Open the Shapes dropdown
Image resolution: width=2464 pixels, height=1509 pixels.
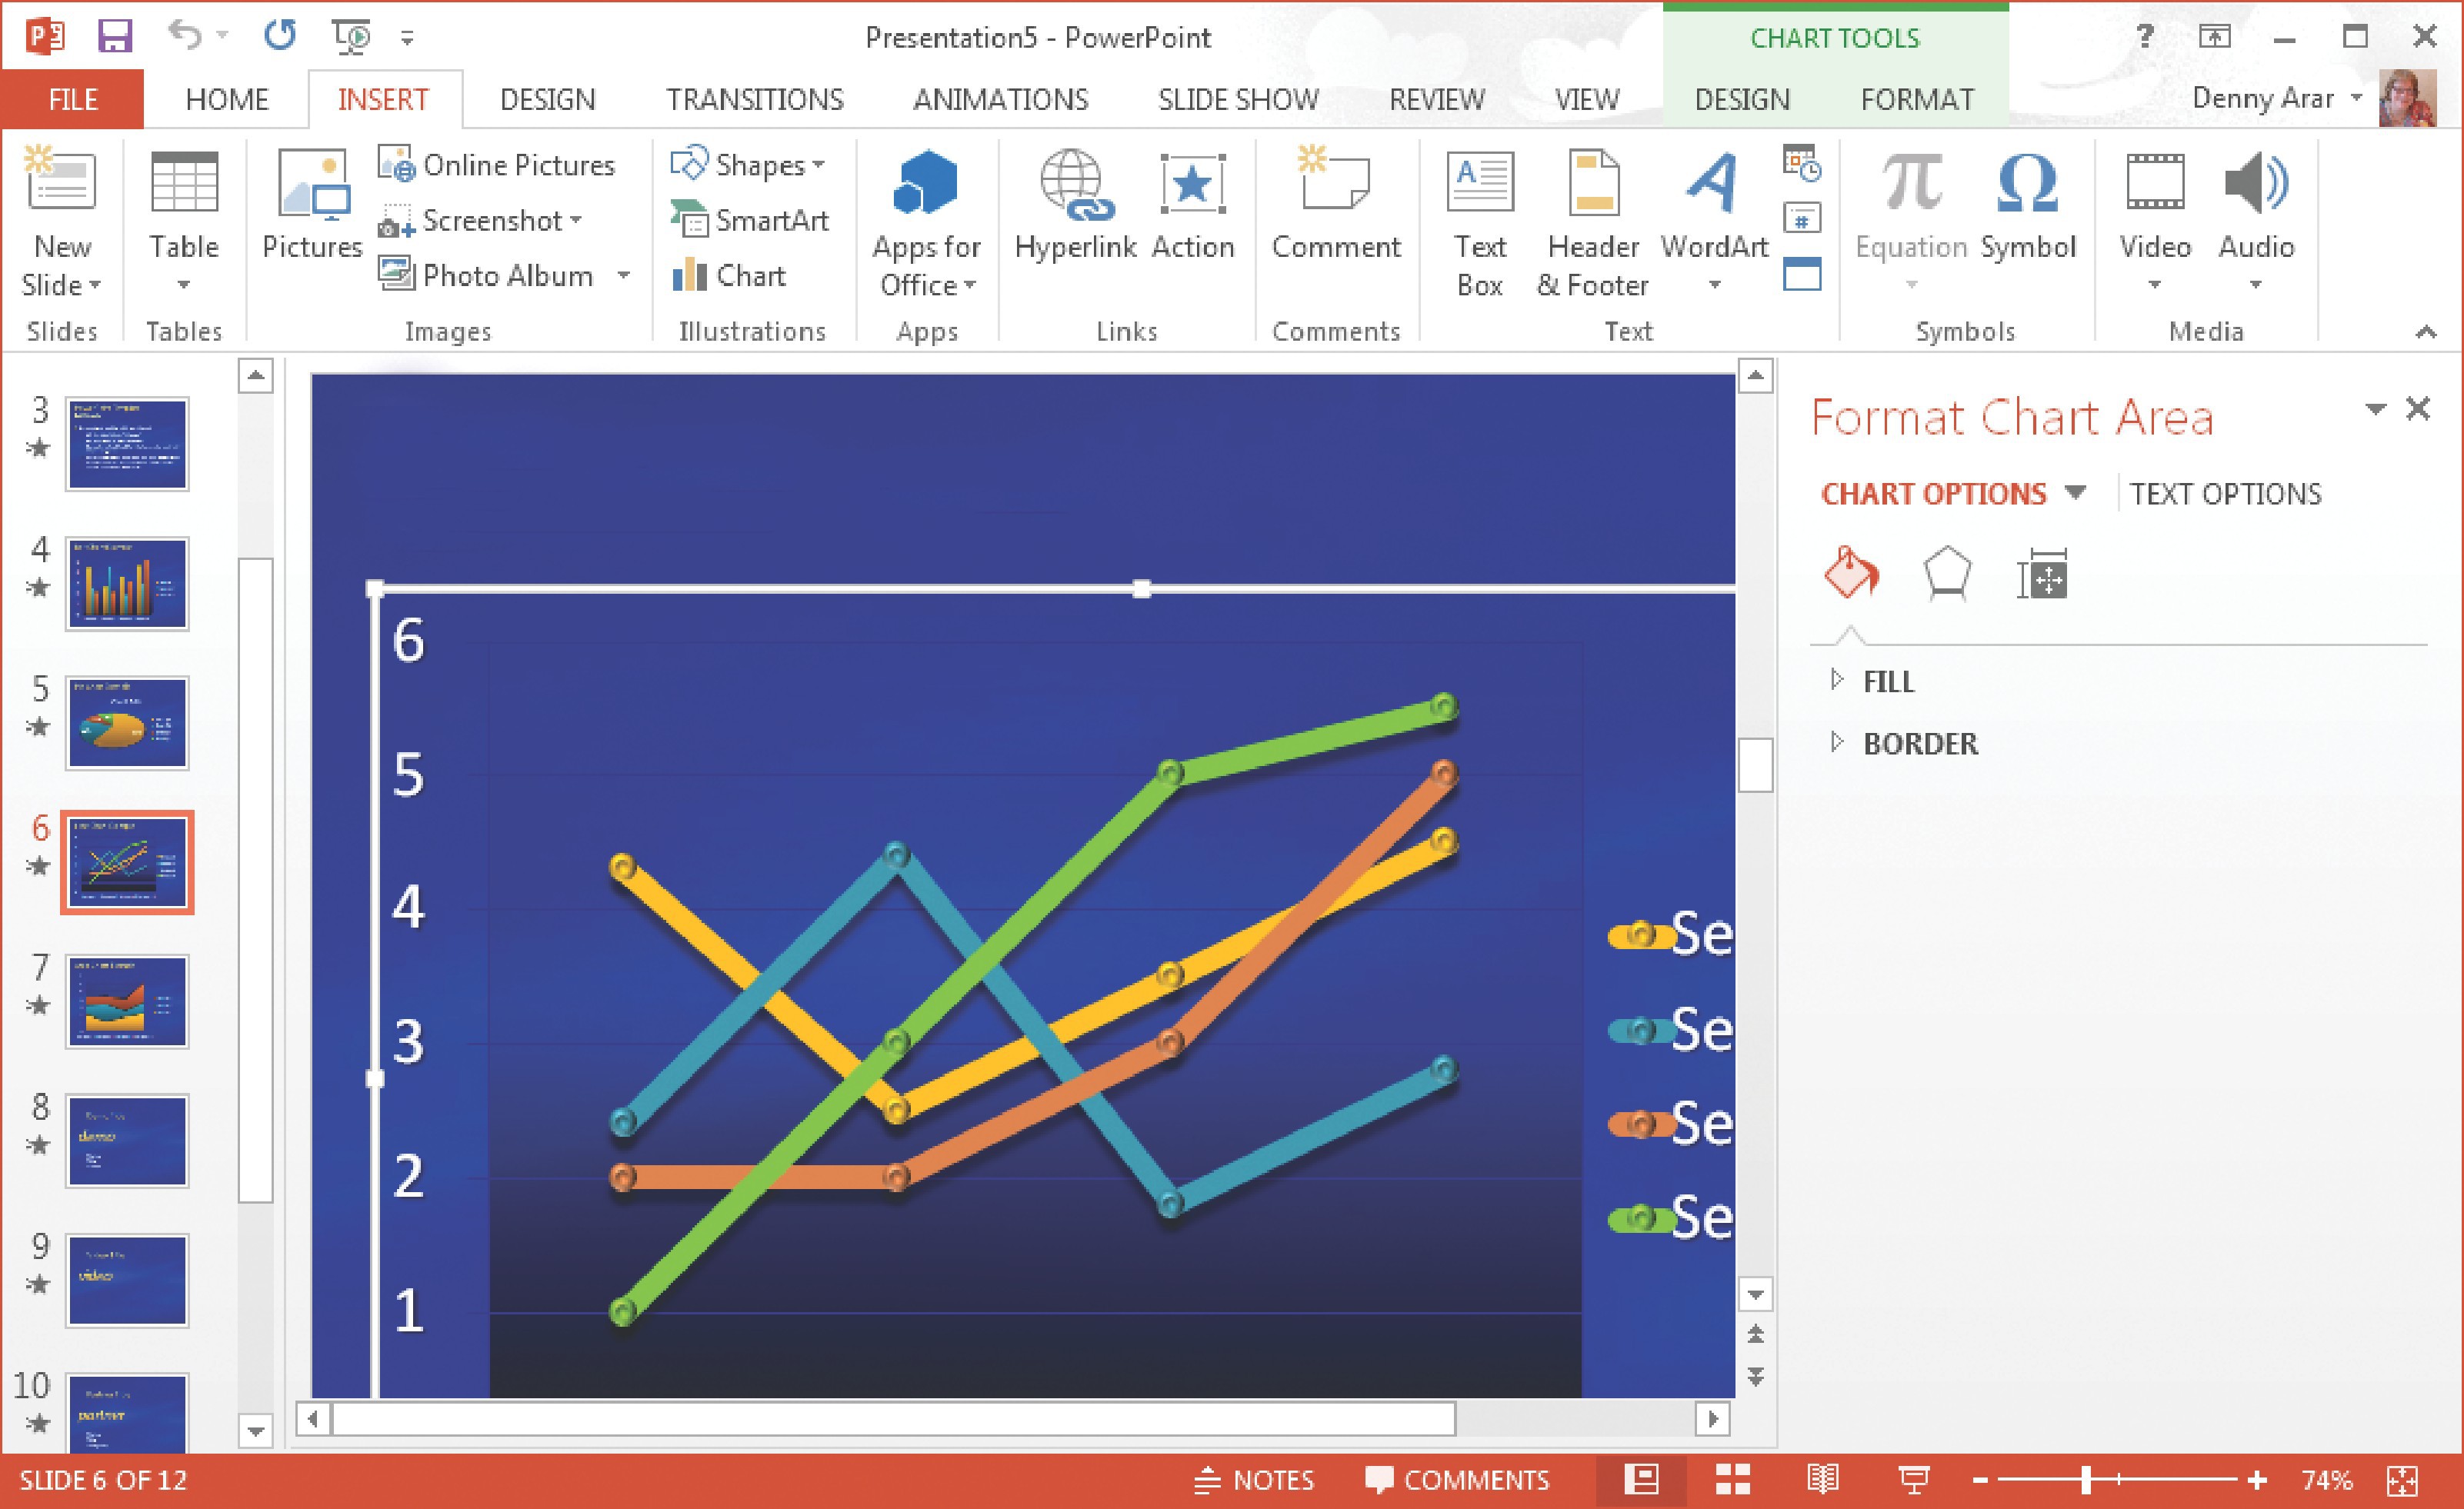click(748, 164)
